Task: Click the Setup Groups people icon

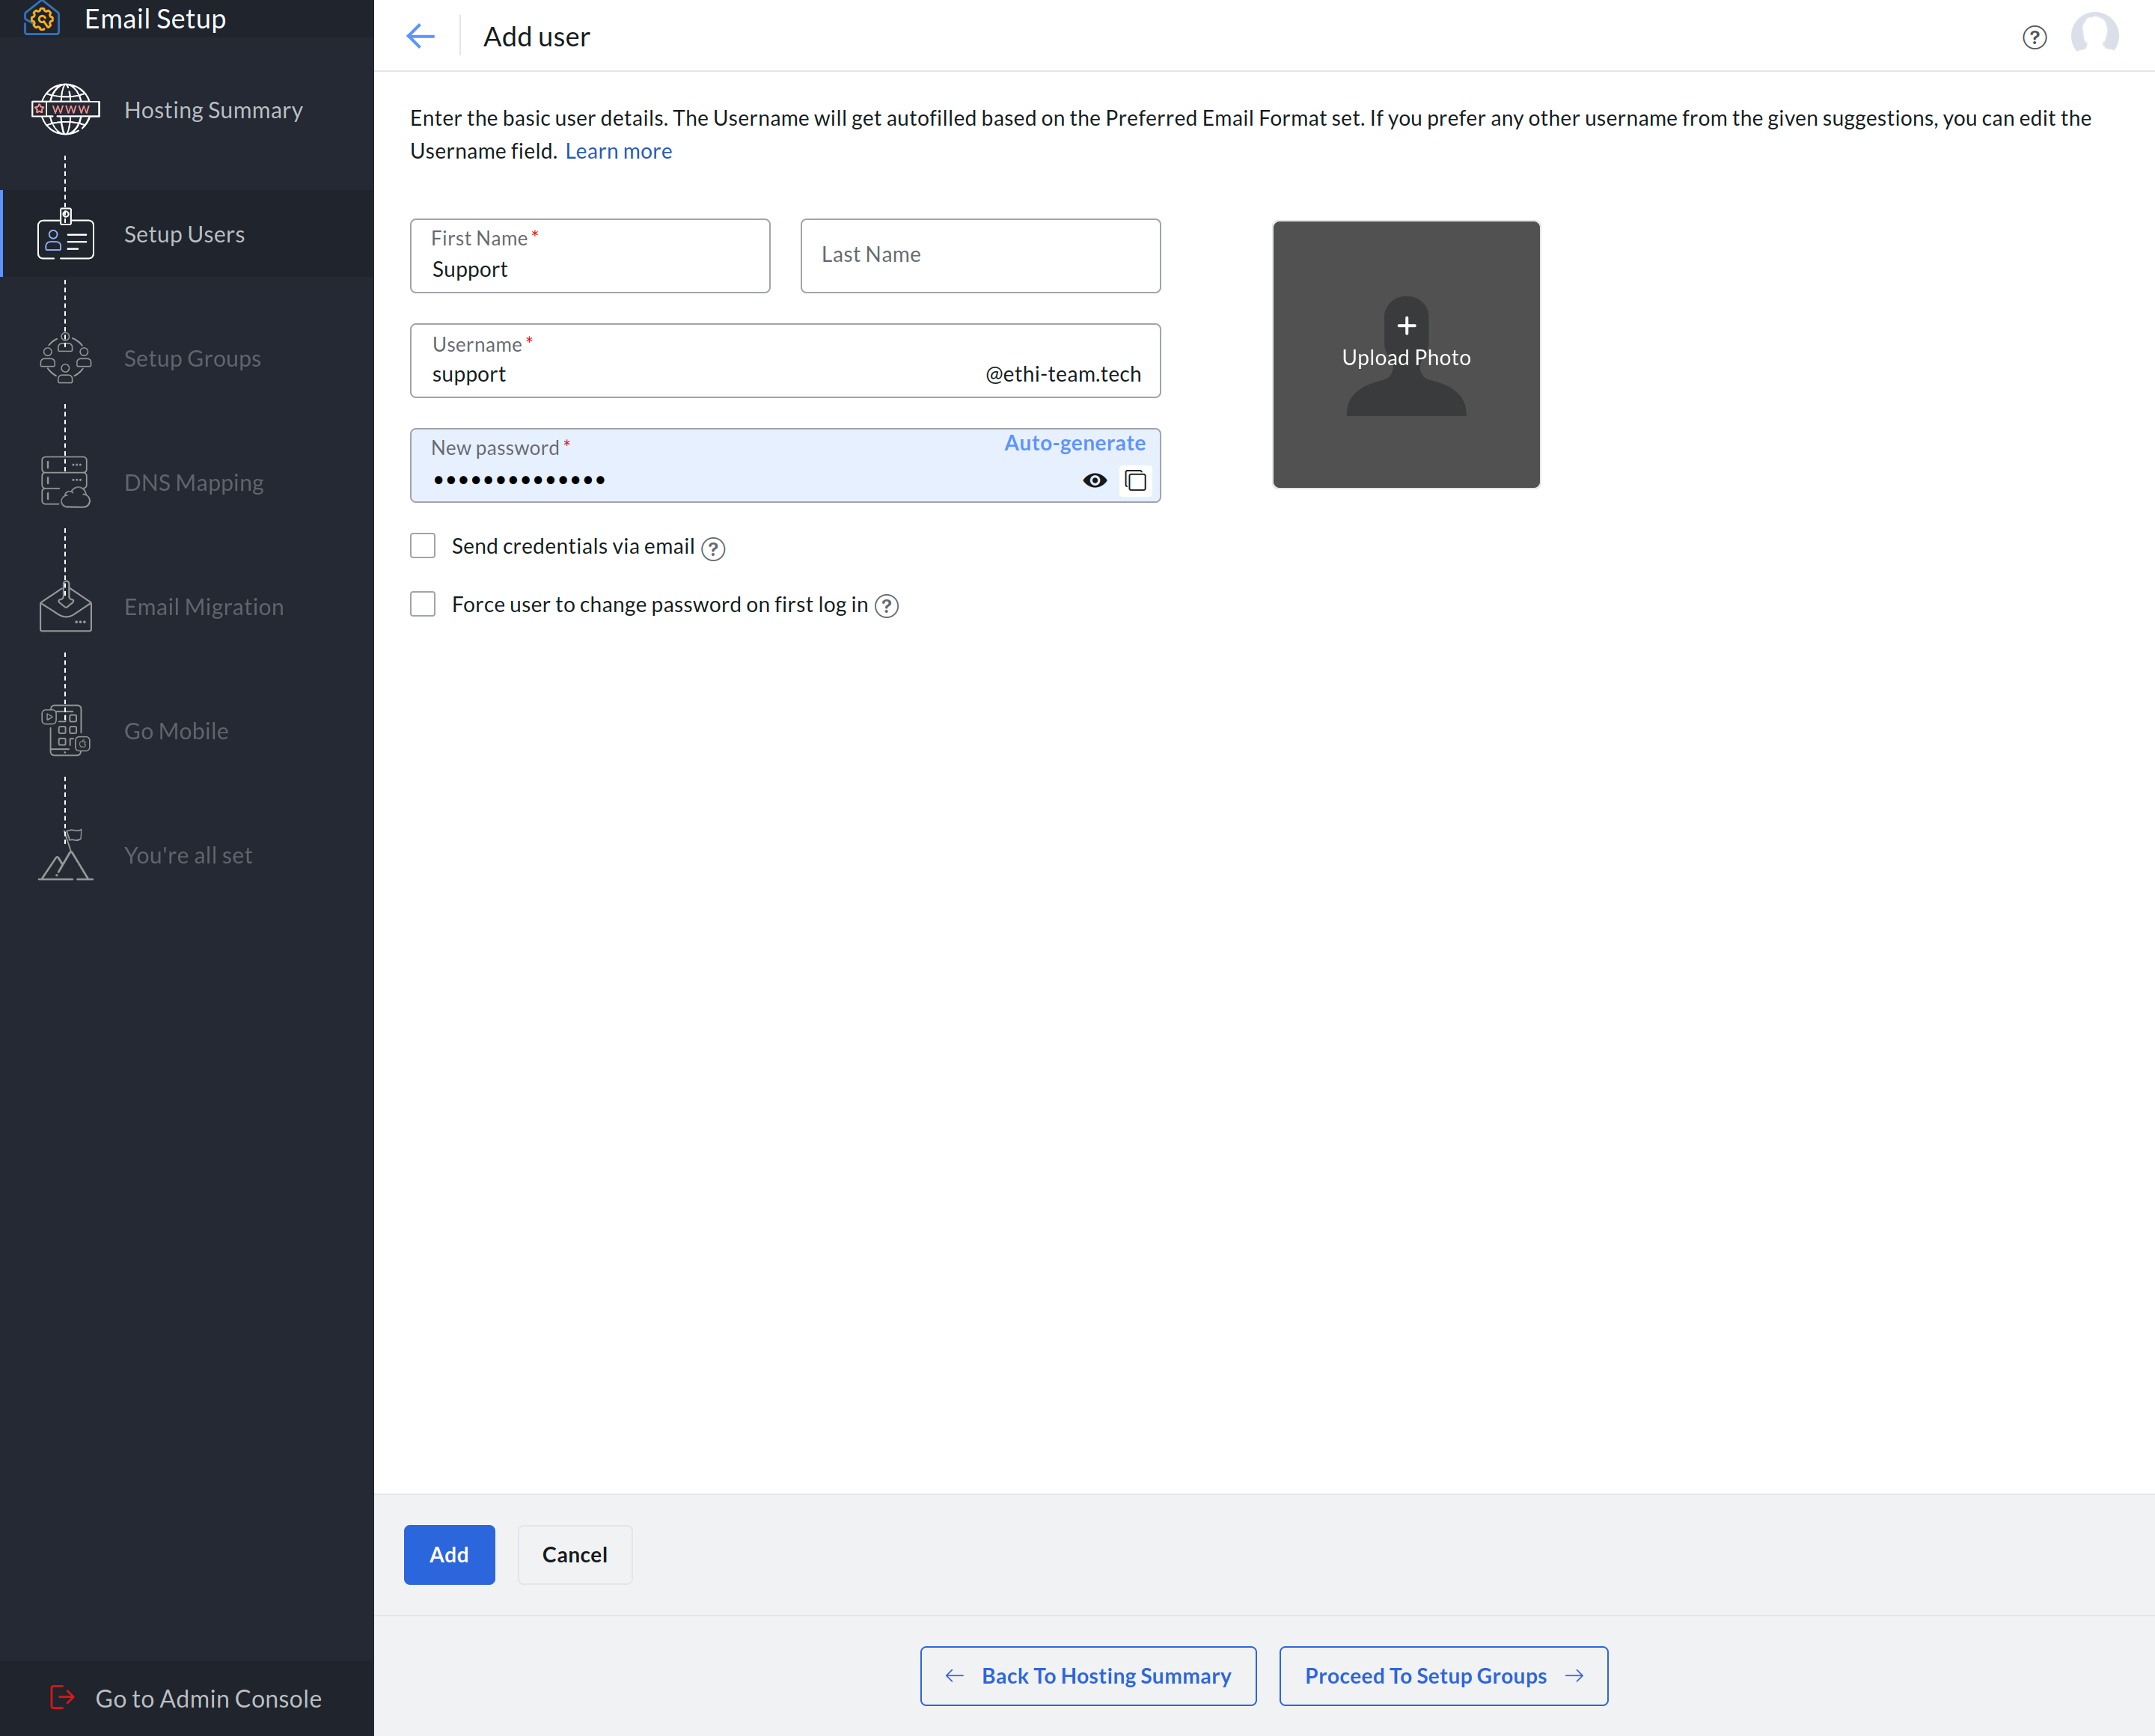Action: tap(65, 358)
